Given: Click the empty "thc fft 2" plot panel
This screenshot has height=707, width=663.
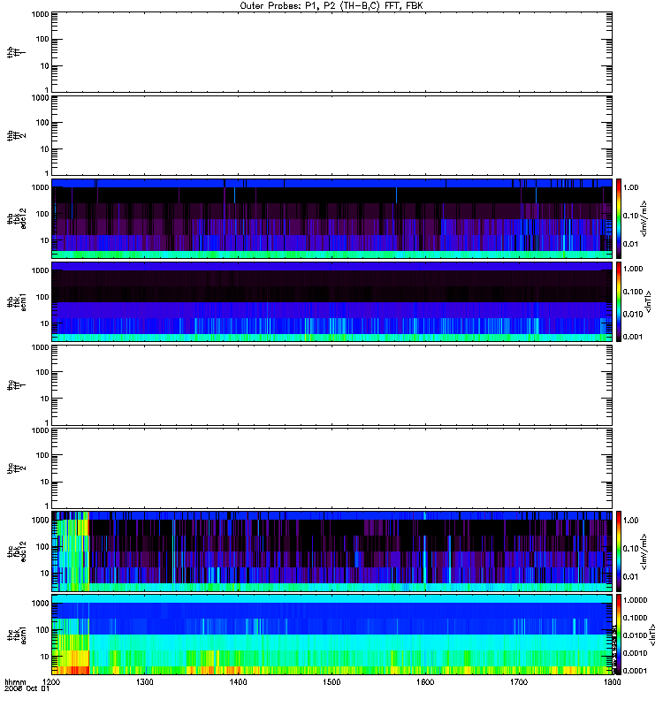Looking at the screenshot, I should click(332, 468).
